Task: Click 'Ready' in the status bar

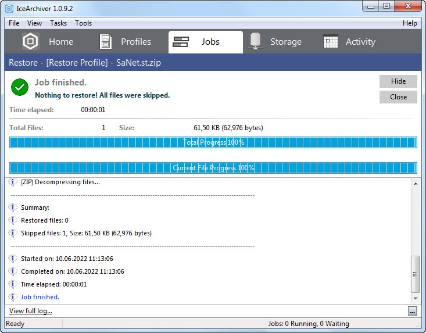Action: 15,324
